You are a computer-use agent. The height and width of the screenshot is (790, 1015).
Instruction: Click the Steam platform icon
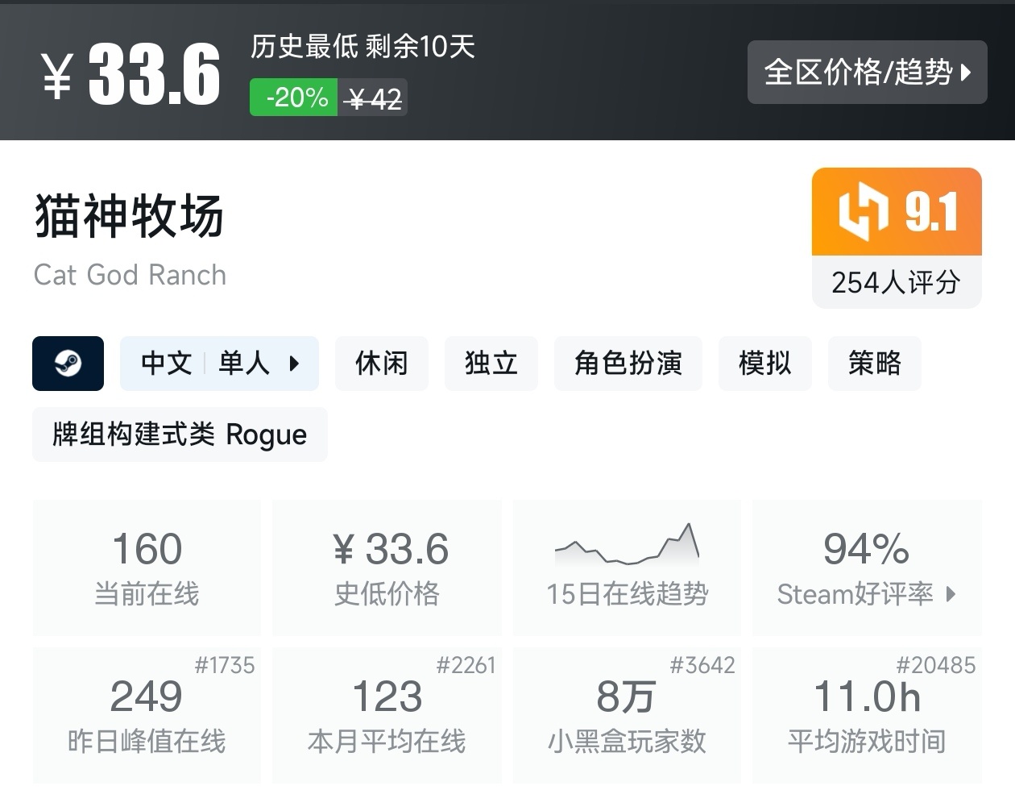tap(68, 364)
